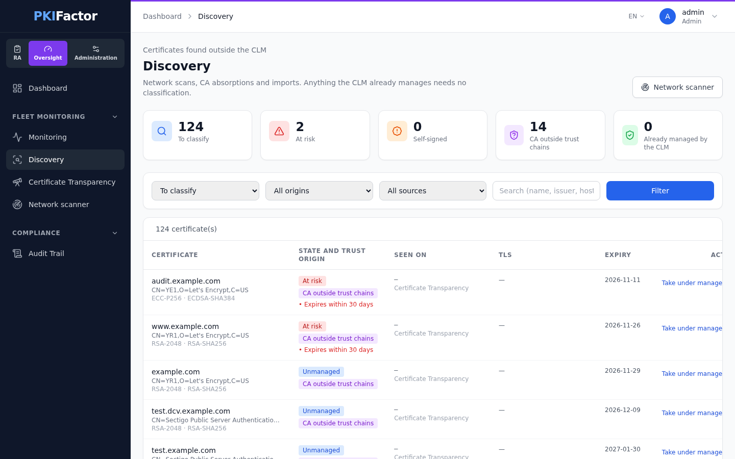735x459 pixels.
Task: Take audit.example.com under management
Action: [x=692, y=283]
